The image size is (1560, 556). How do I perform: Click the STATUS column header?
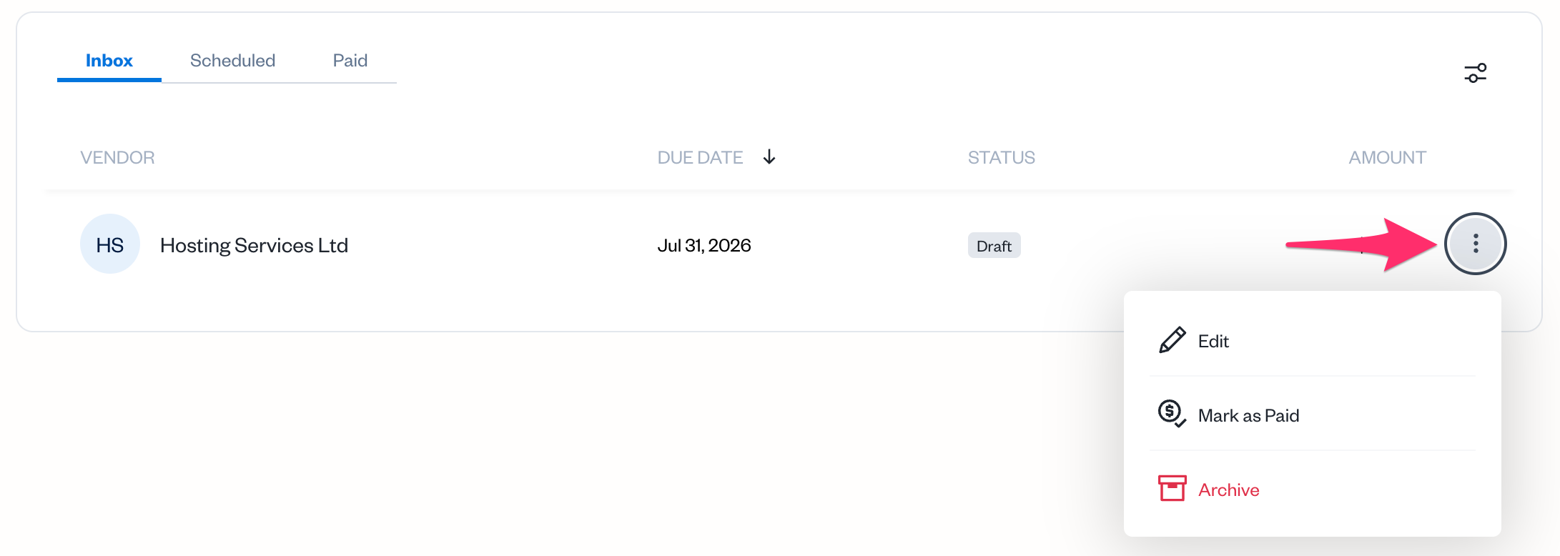click(1001, 158)
